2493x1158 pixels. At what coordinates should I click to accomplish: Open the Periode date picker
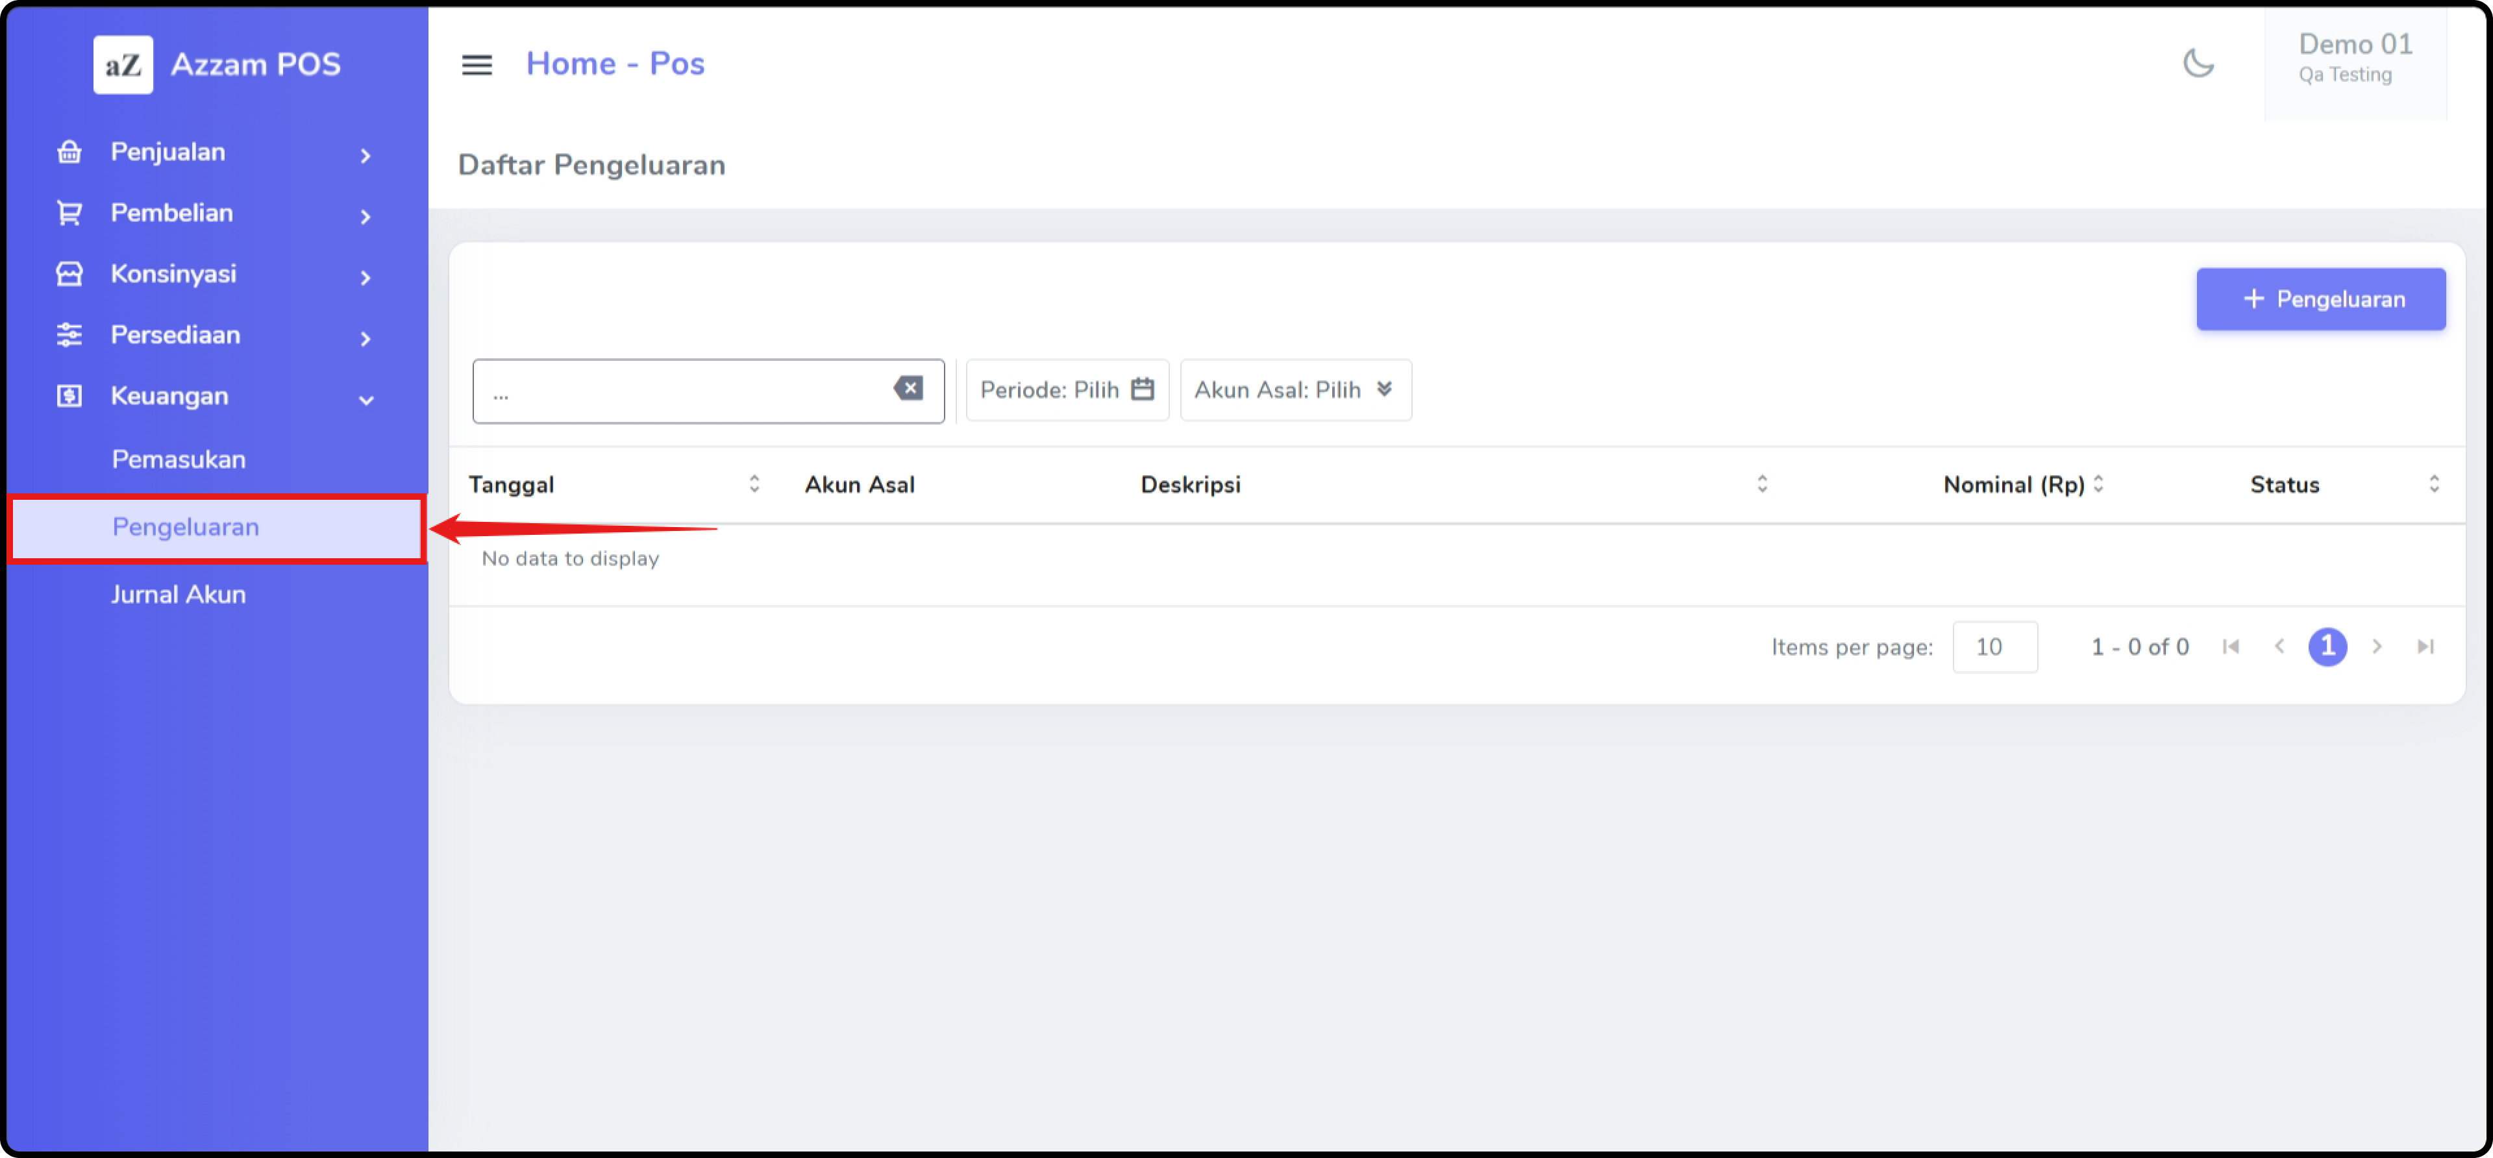coord(1067,390)
